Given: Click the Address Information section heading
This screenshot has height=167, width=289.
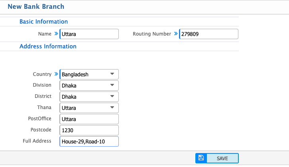Looking at the screenshot, I should (x=48, y=46).
